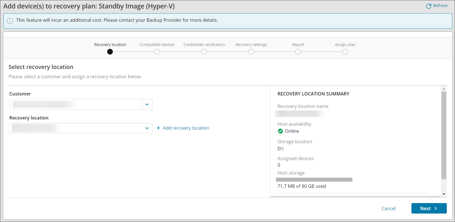455x222 pixels.
Task: Click the Recovery settings step label
Action: click(x=251, y=45)
